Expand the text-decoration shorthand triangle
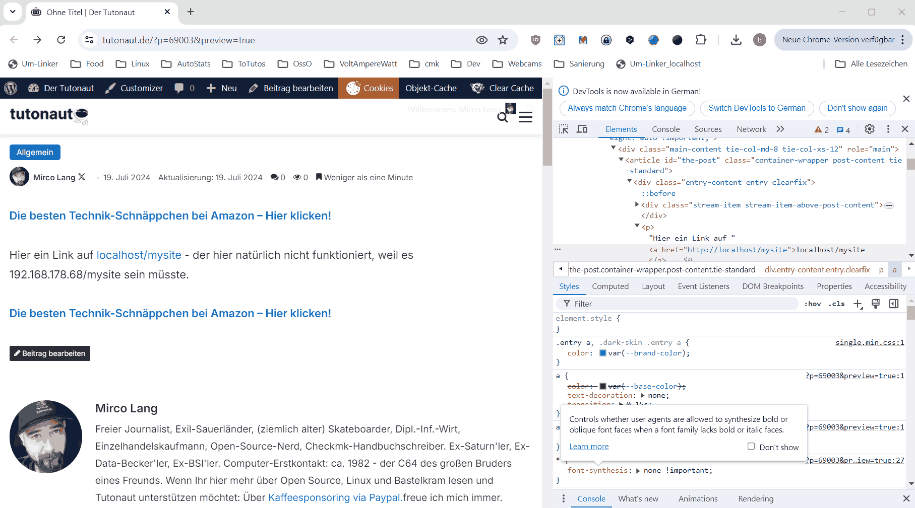Image resolution: width=915 pixels, height=508 pixels. 642,396
